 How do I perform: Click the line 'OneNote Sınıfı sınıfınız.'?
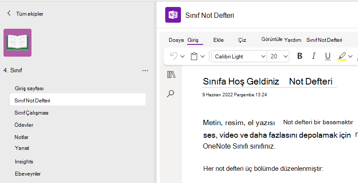[239, 146]
